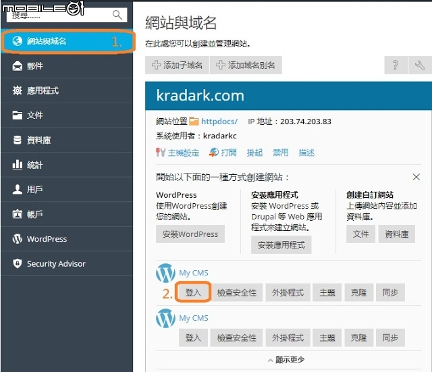Click the Disable (禁用) link
Viewport: 432px width, 372px height.
click(281, 153)
